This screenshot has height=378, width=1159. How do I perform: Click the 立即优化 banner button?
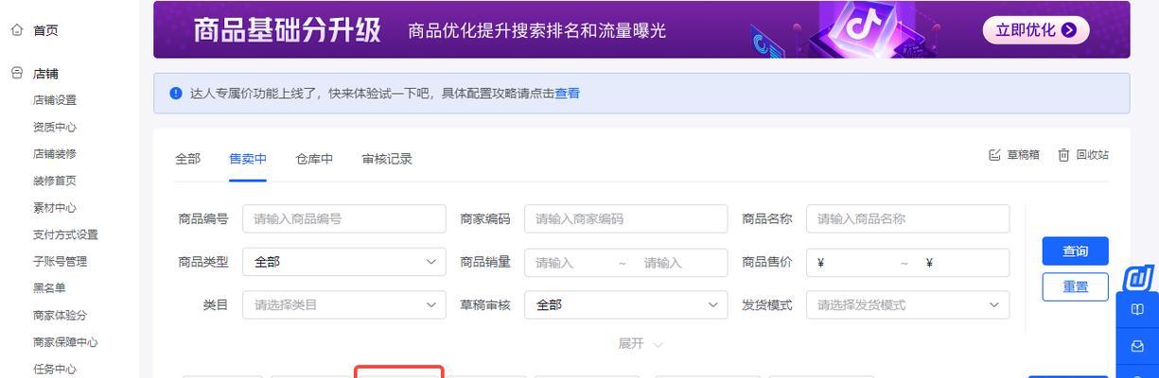1036,29
